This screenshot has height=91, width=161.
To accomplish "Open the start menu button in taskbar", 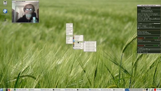I will pyautogui.click(x=1, y=90).
